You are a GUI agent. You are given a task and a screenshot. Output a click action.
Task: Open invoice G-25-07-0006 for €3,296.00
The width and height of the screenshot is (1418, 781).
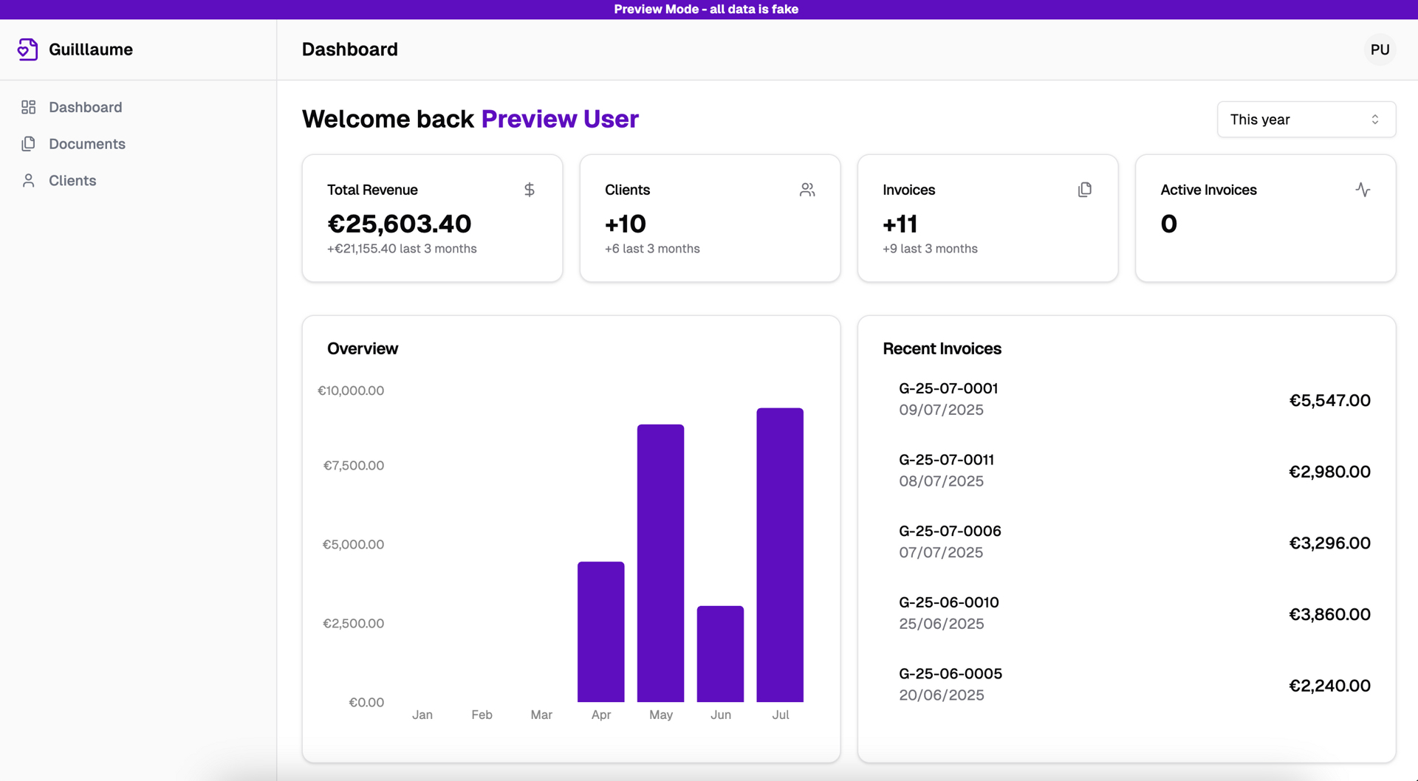pyautogui.click(x=950, y=531)
